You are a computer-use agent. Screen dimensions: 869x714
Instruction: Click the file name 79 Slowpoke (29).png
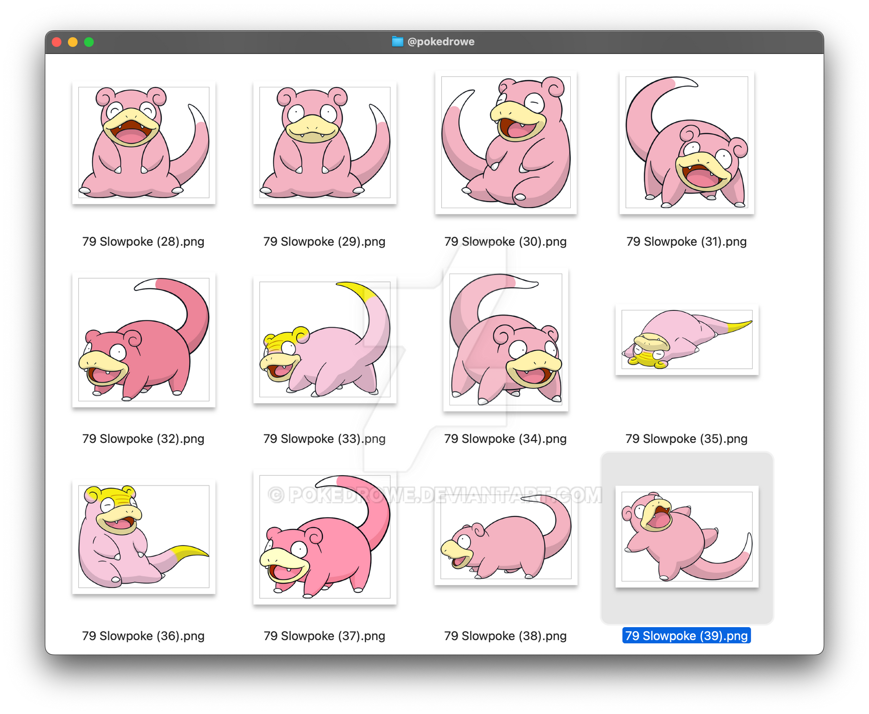point(325,242)
